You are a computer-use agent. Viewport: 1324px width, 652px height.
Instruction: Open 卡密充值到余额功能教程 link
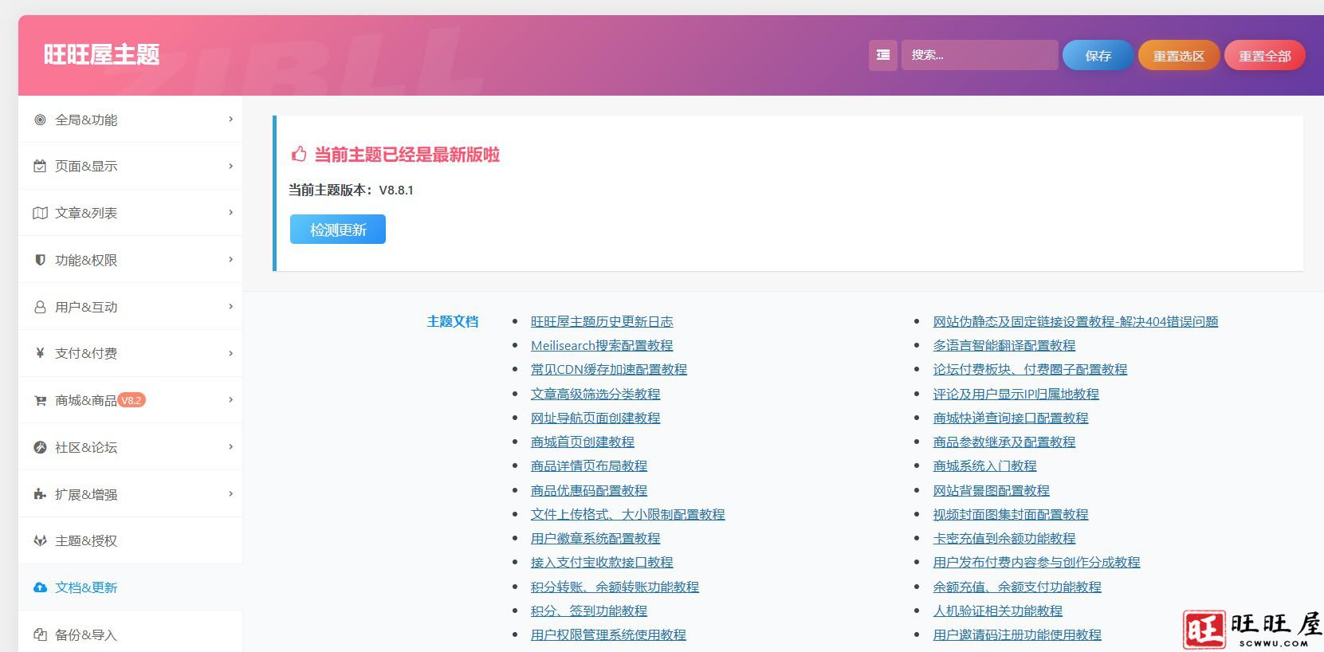[x=1004, y=538]
